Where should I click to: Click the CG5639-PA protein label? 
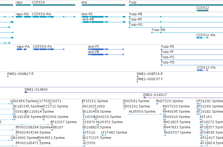point(42,47)
